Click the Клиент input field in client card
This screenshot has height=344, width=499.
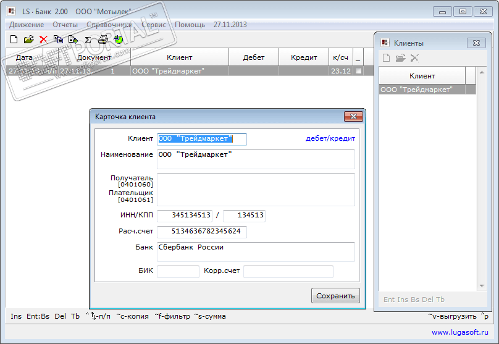(202, 139)
